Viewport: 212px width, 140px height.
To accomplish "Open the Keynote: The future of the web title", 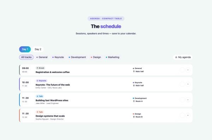I will click(x=53, y=85).
